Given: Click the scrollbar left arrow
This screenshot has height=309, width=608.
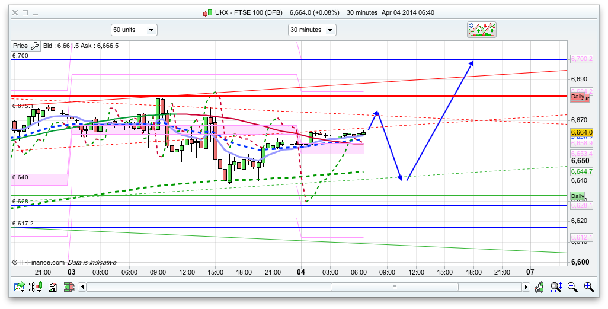Looking at the screenshot, I should pyautogui.click(x=82, y=287).
